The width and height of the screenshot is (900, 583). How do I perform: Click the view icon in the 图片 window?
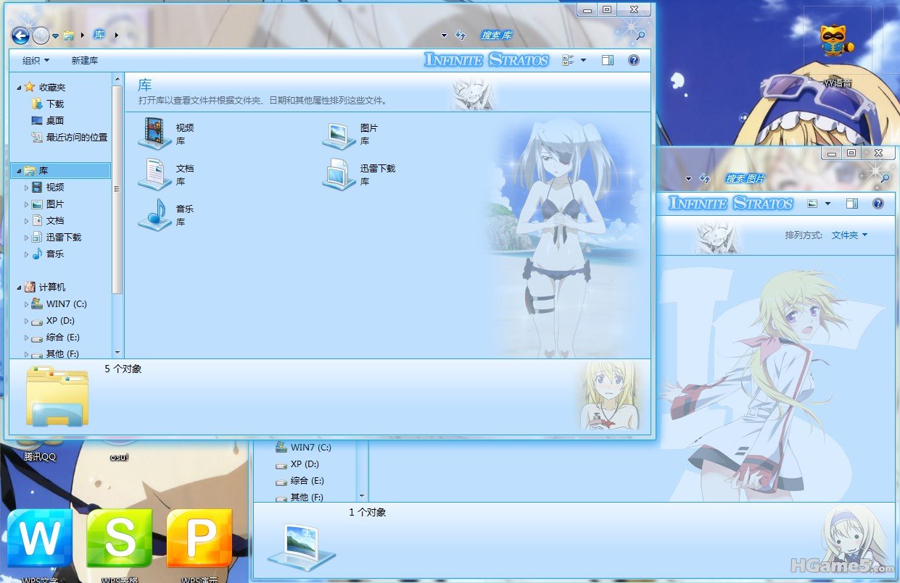(x=812, y=204)
